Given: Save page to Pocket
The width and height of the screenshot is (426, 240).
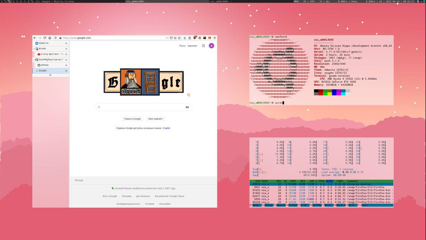Looking at the screenshot, I should (171, 38).
